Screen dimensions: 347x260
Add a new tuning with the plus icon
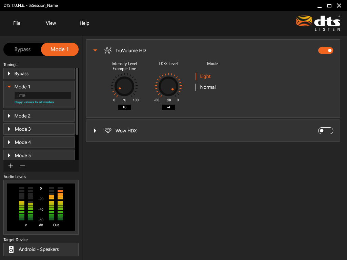(x=11, y=166)
